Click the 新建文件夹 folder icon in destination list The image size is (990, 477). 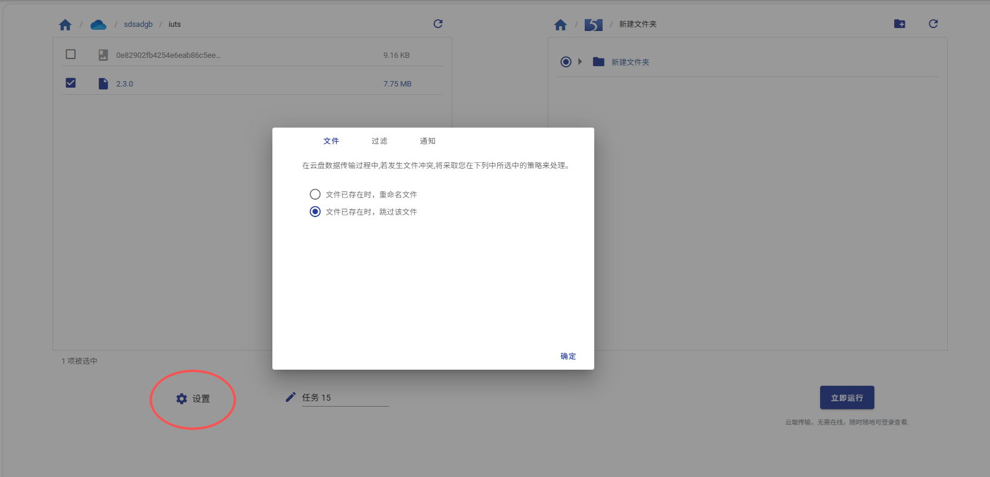click(599, 62)
